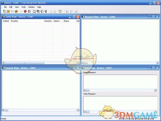The height and width of the screenshot is (121, 161).
Task: Click the greyed Find next toolbar icon
Action: point(55,11)
